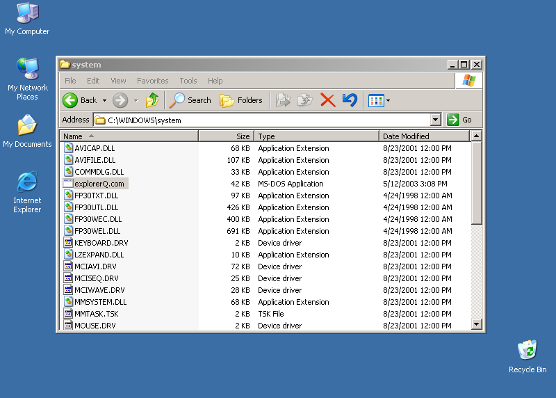Toggle the Folders pane button
This screenshot has height=398, width=556.
point(240,100)
